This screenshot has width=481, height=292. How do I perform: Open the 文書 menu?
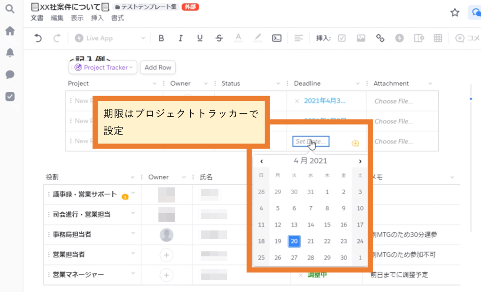click(x=37, y=18)
